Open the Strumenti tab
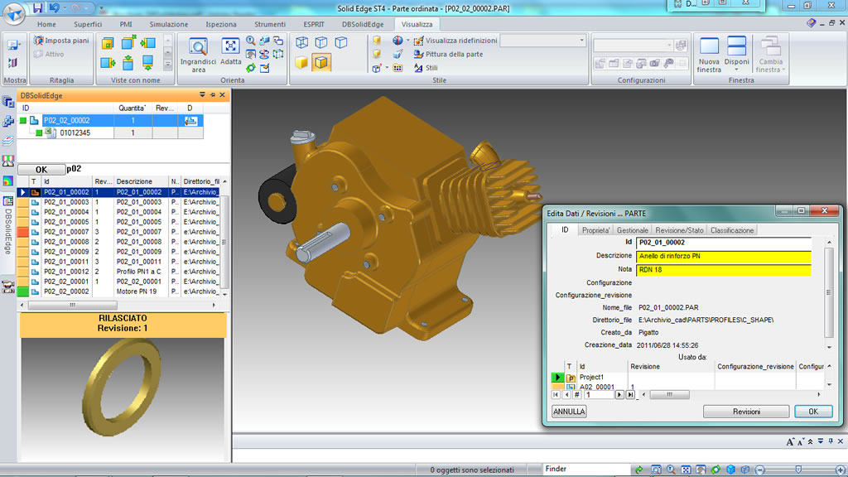 pyautogui.click(x=270, y=24)
